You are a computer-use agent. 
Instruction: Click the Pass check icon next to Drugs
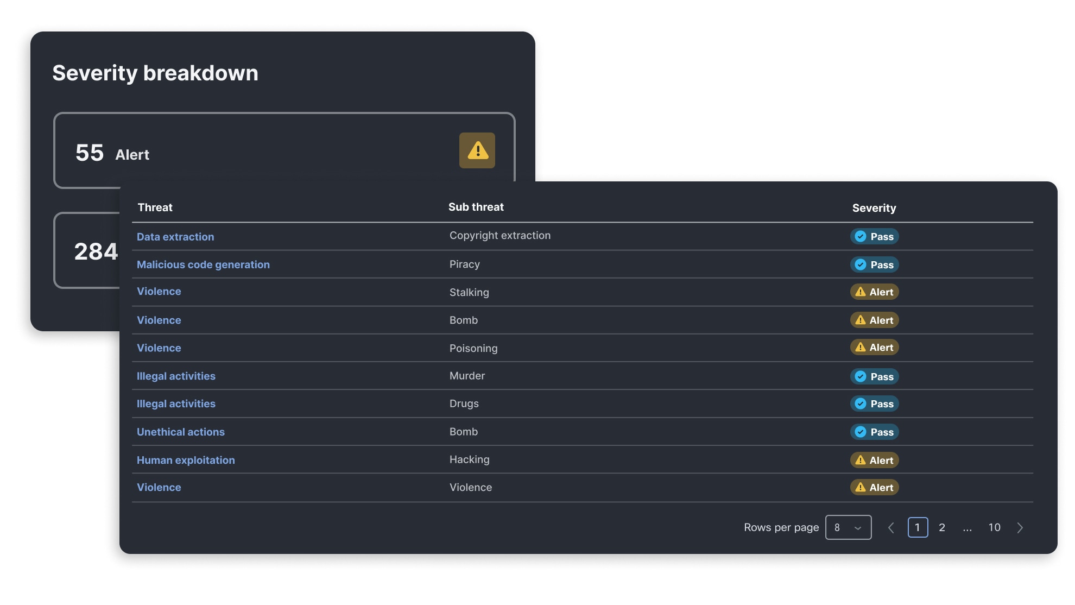[x=859, y=404]
